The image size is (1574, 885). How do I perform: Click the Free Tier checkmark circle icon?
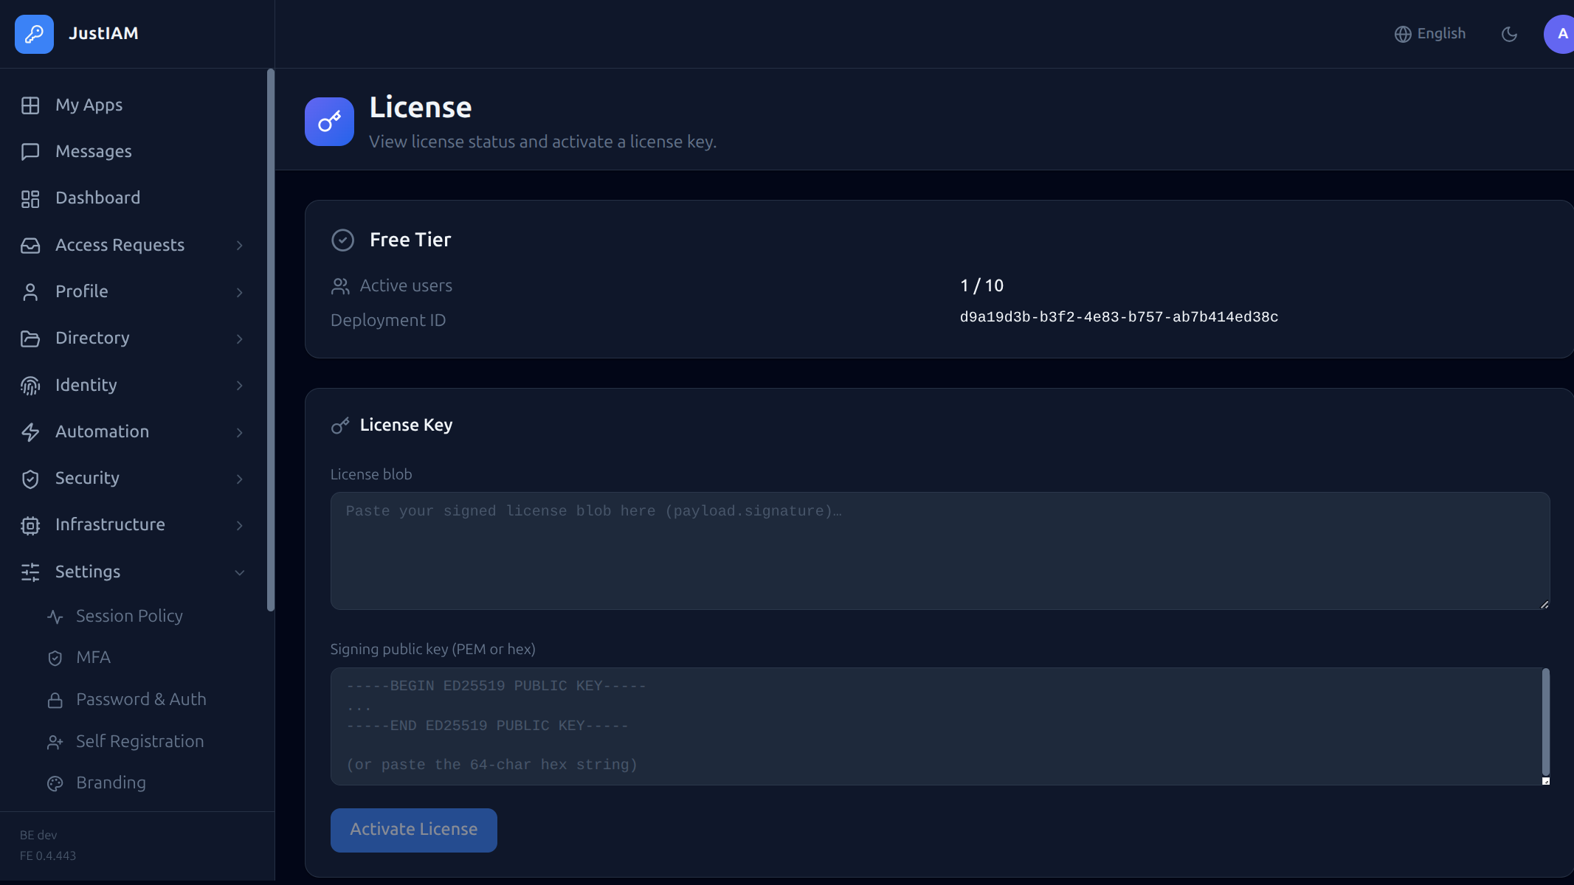click(x=343, y=240)
